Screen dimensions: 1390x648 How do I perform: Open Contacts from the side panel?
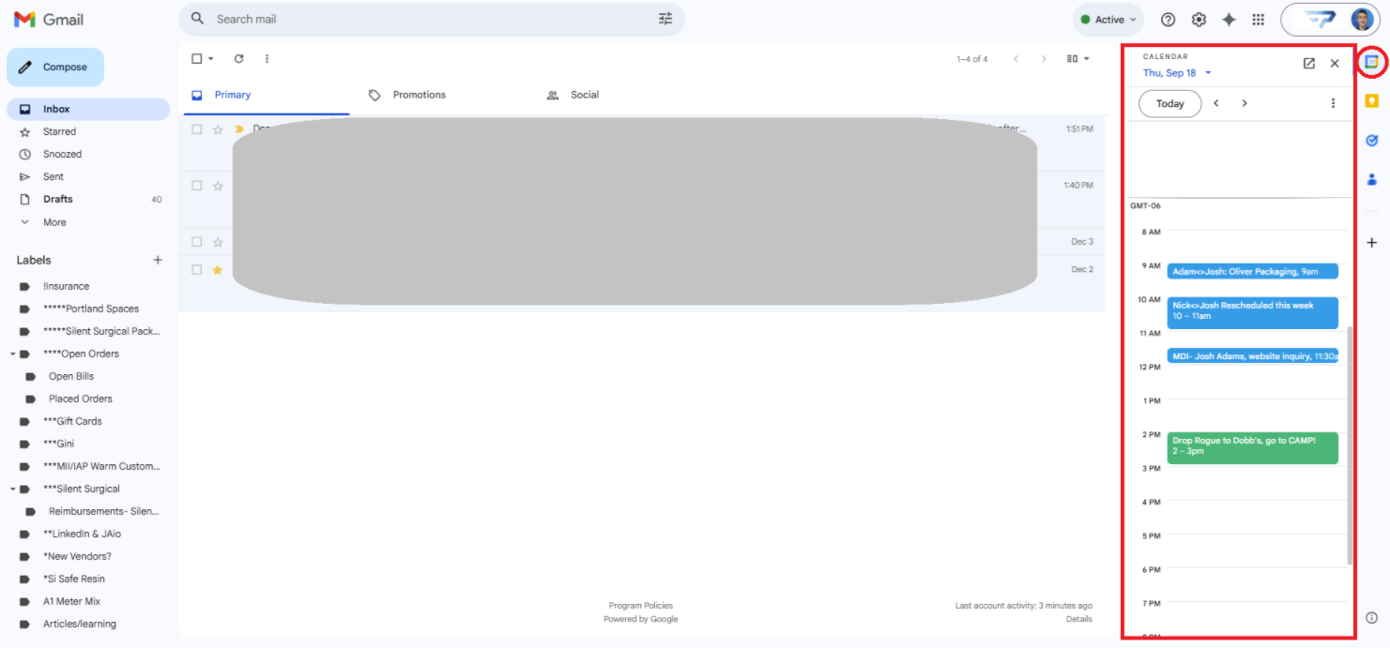tap(1371, 179)
